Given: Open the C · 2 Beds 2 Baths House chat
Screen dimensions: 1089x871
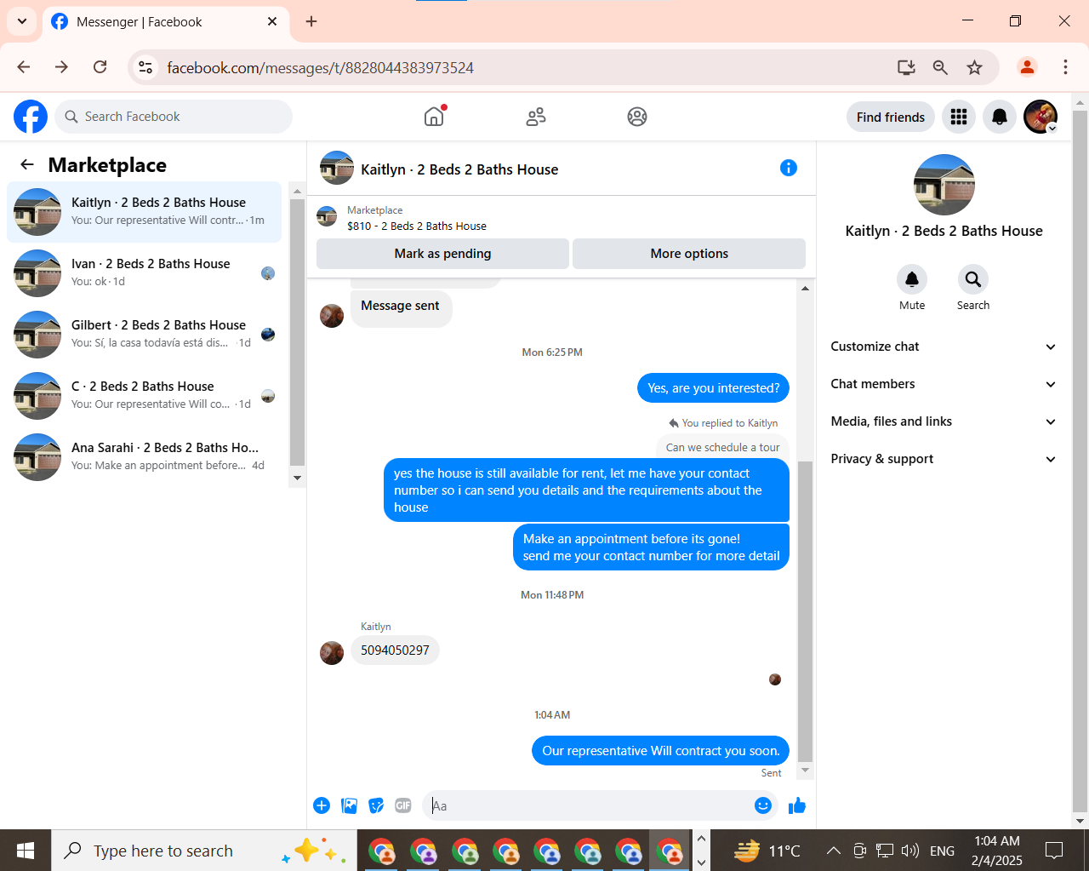Looking at the screenshot, I should [x=145, y=396].
